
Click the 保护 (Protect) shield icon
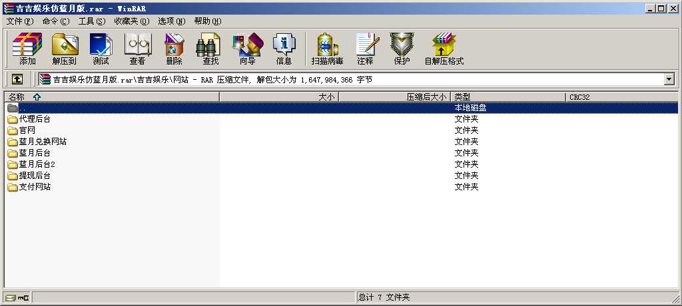(x=402, y=49)
